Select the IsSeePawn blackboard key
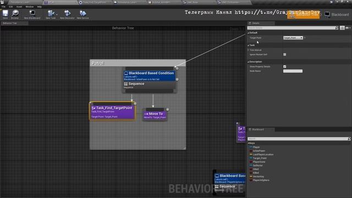The width and height of the screenshot is (352, 198). pyautogui.click(x=259, y=151)
